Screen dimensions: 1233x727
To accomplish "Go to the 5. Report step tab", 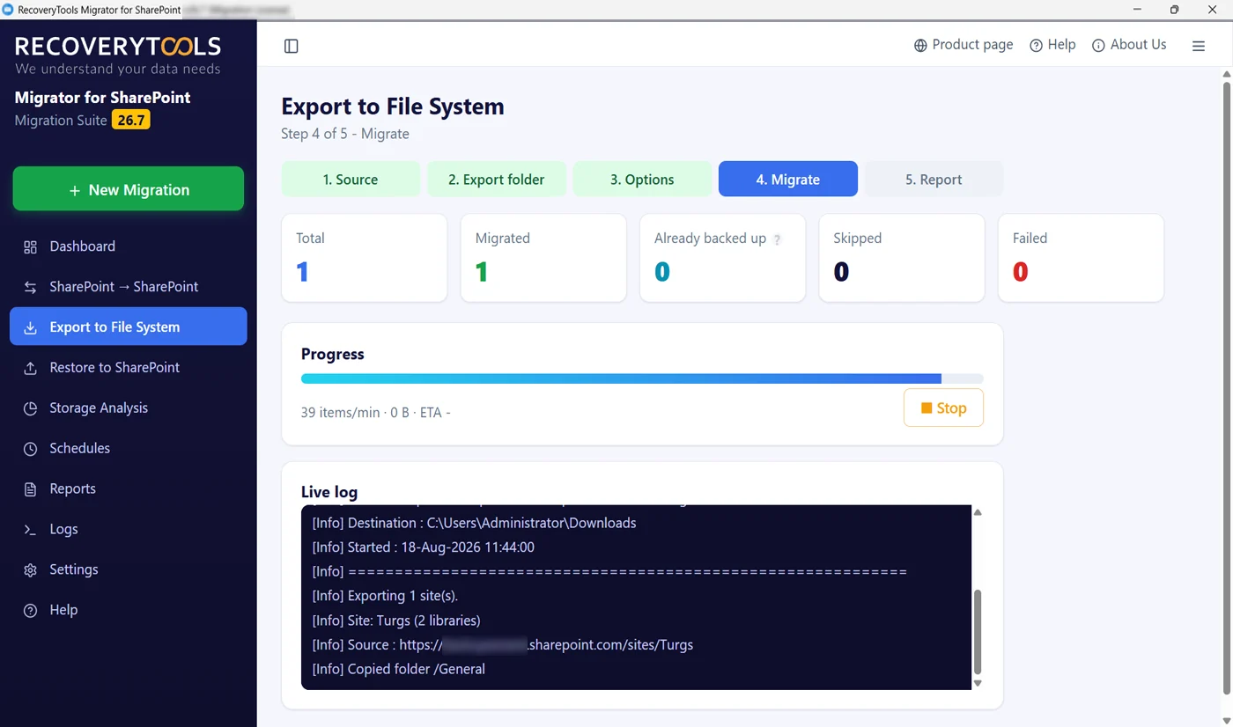I will point(934,179).
